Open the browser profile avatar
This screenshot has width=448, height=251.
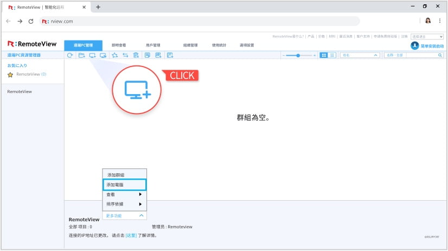[x=428, y=21]
